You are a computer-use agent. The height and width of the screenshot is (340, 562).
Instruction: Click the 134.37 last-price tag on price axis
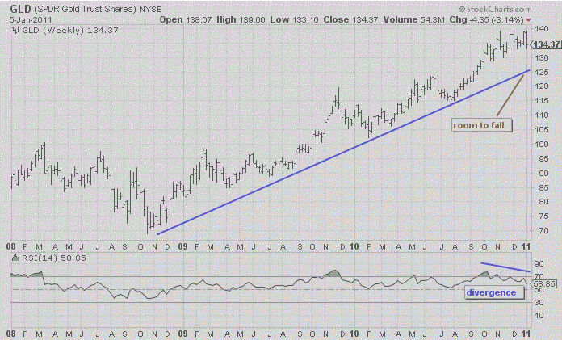[x=546, y=44]
